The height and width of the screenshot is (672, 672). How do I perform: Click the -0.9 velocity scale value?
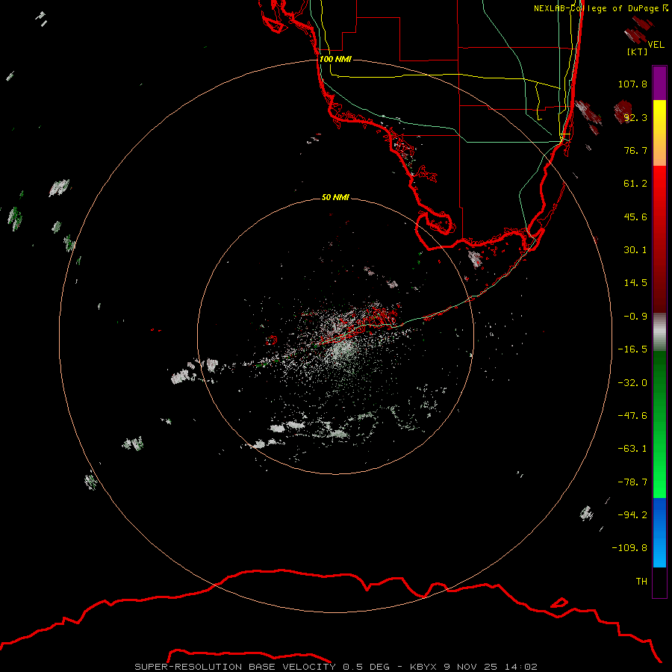click(x=635, y=317)
